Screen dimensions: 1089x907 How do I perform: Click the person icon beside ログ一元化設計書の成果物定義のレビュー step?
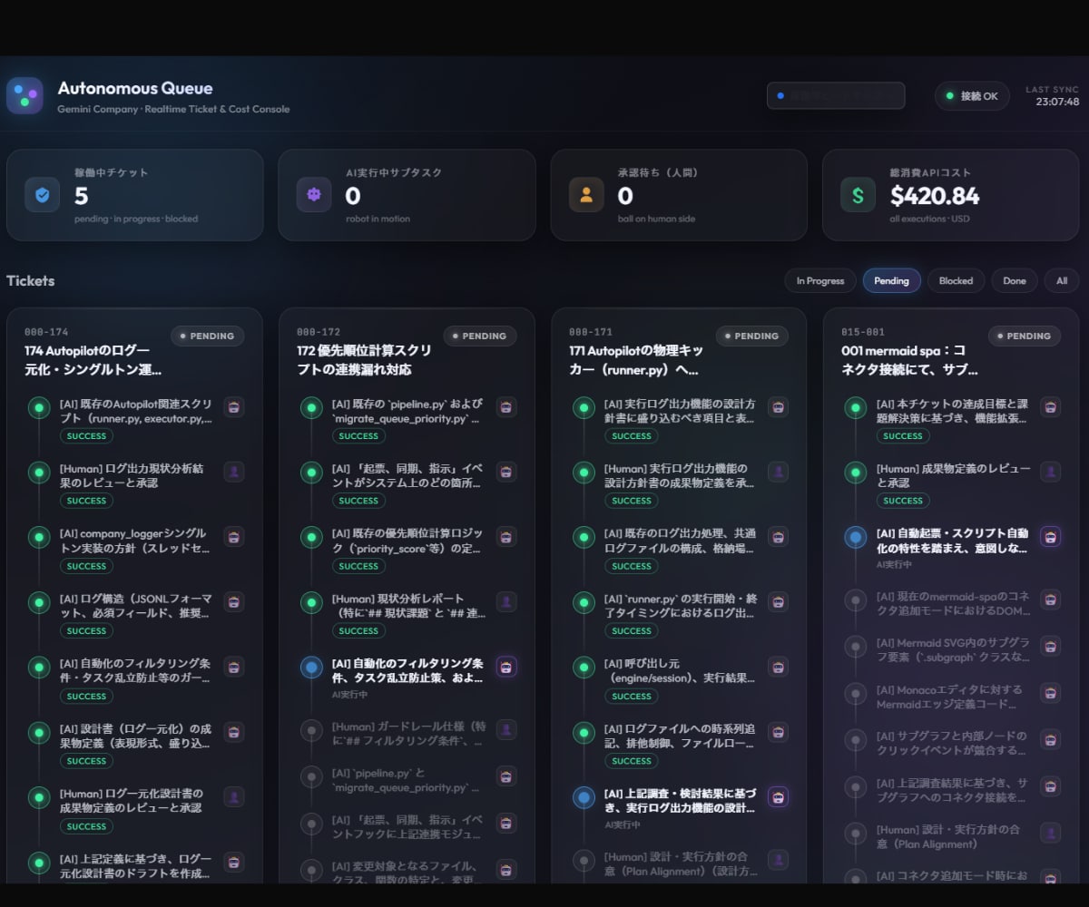point(234,797)
